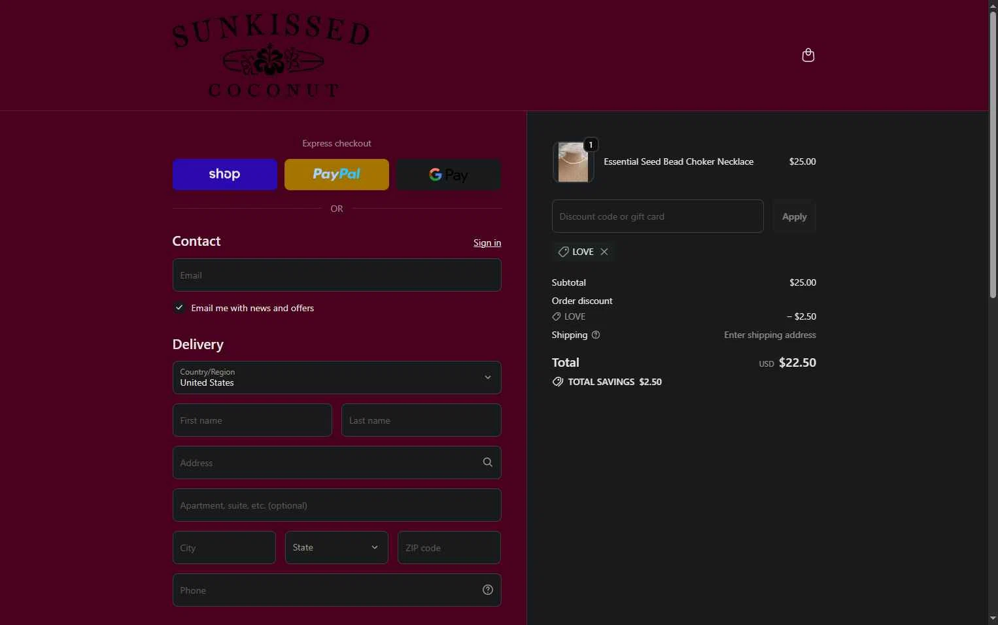Focus the Discount code or gift card field
Screen dimensions: 998x625
(x=658, y=216)
